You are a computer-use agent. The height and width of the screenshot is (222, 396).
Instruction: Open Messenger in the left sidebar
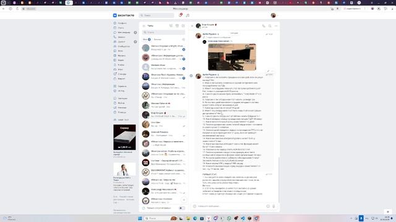click(x=122, y=33)
